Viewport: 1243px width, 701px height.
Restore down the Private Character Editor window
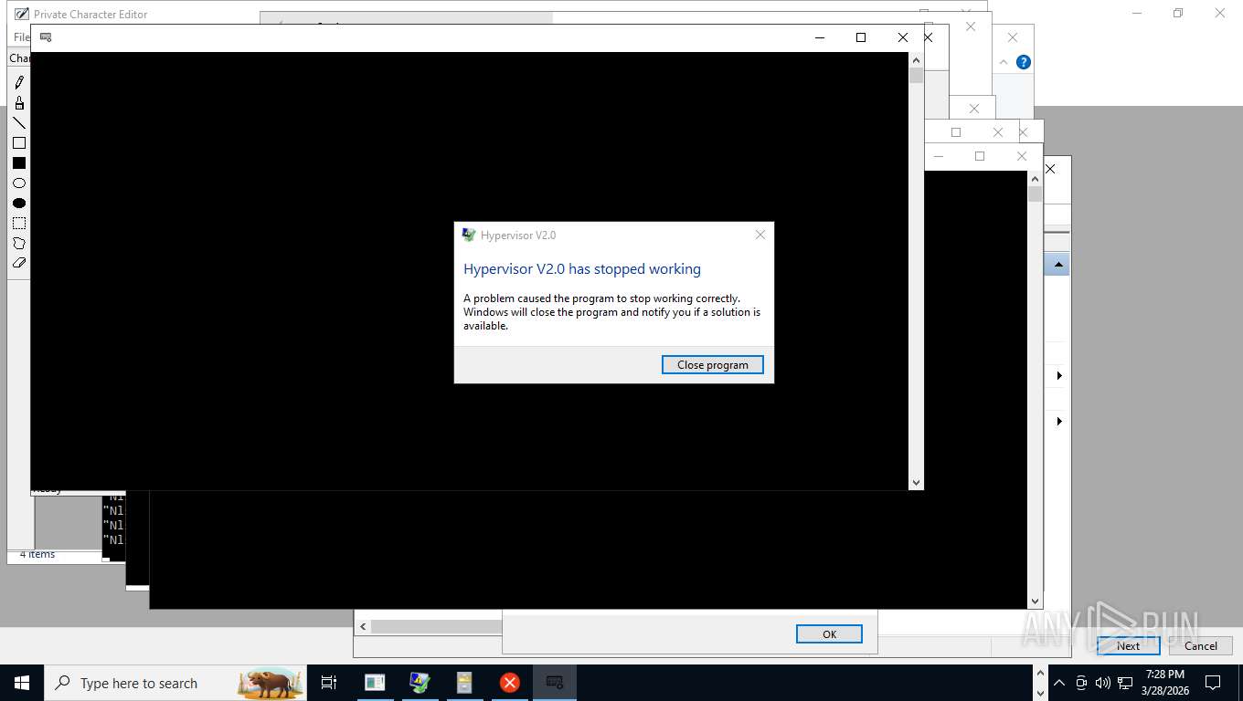(x=1178, y=14)
